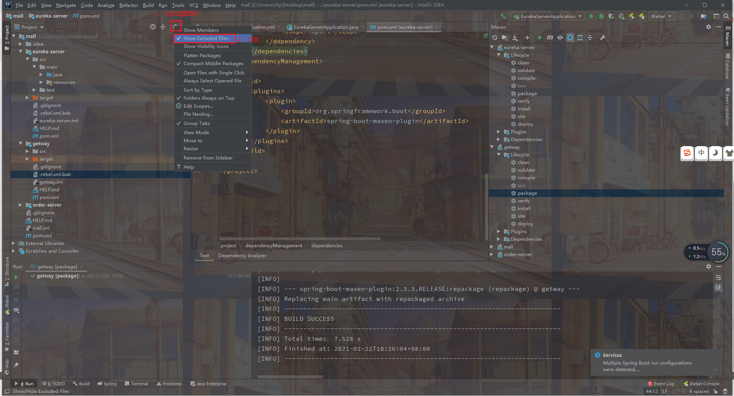Toggle Skip Tests Mode lightning icon

[570, 38]
